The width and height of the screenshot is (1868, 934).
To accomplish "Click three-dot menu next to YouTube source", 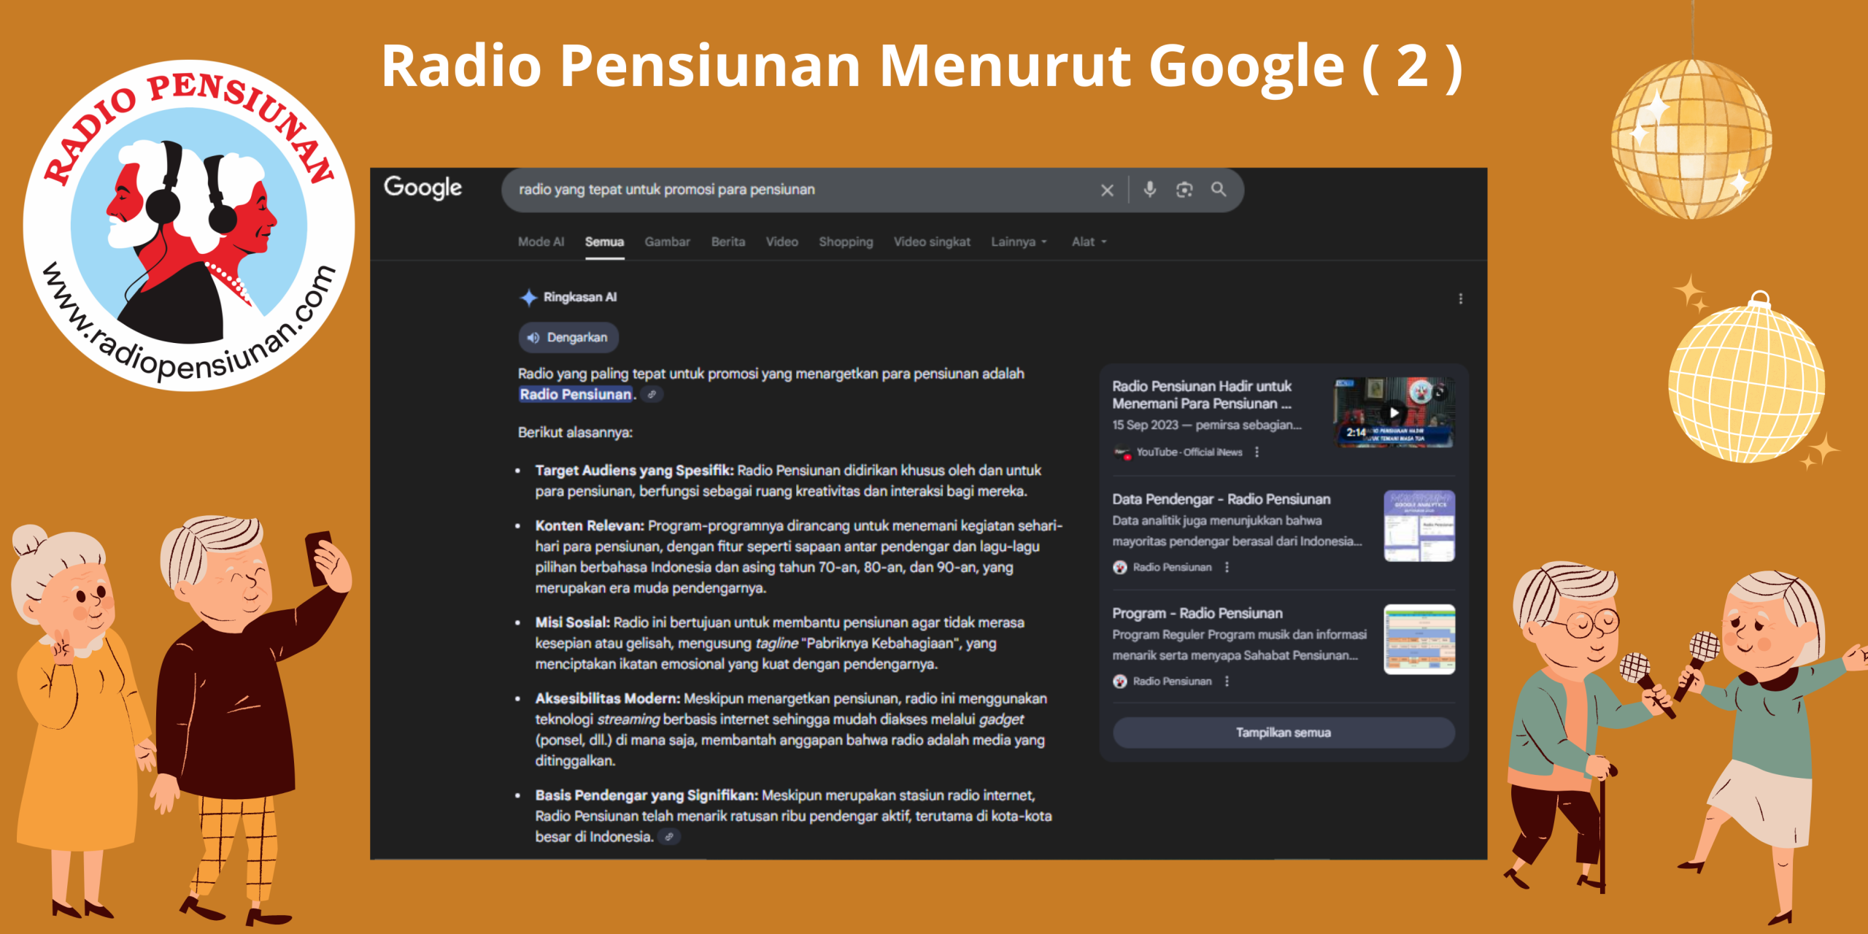I will coord(1257,452).
